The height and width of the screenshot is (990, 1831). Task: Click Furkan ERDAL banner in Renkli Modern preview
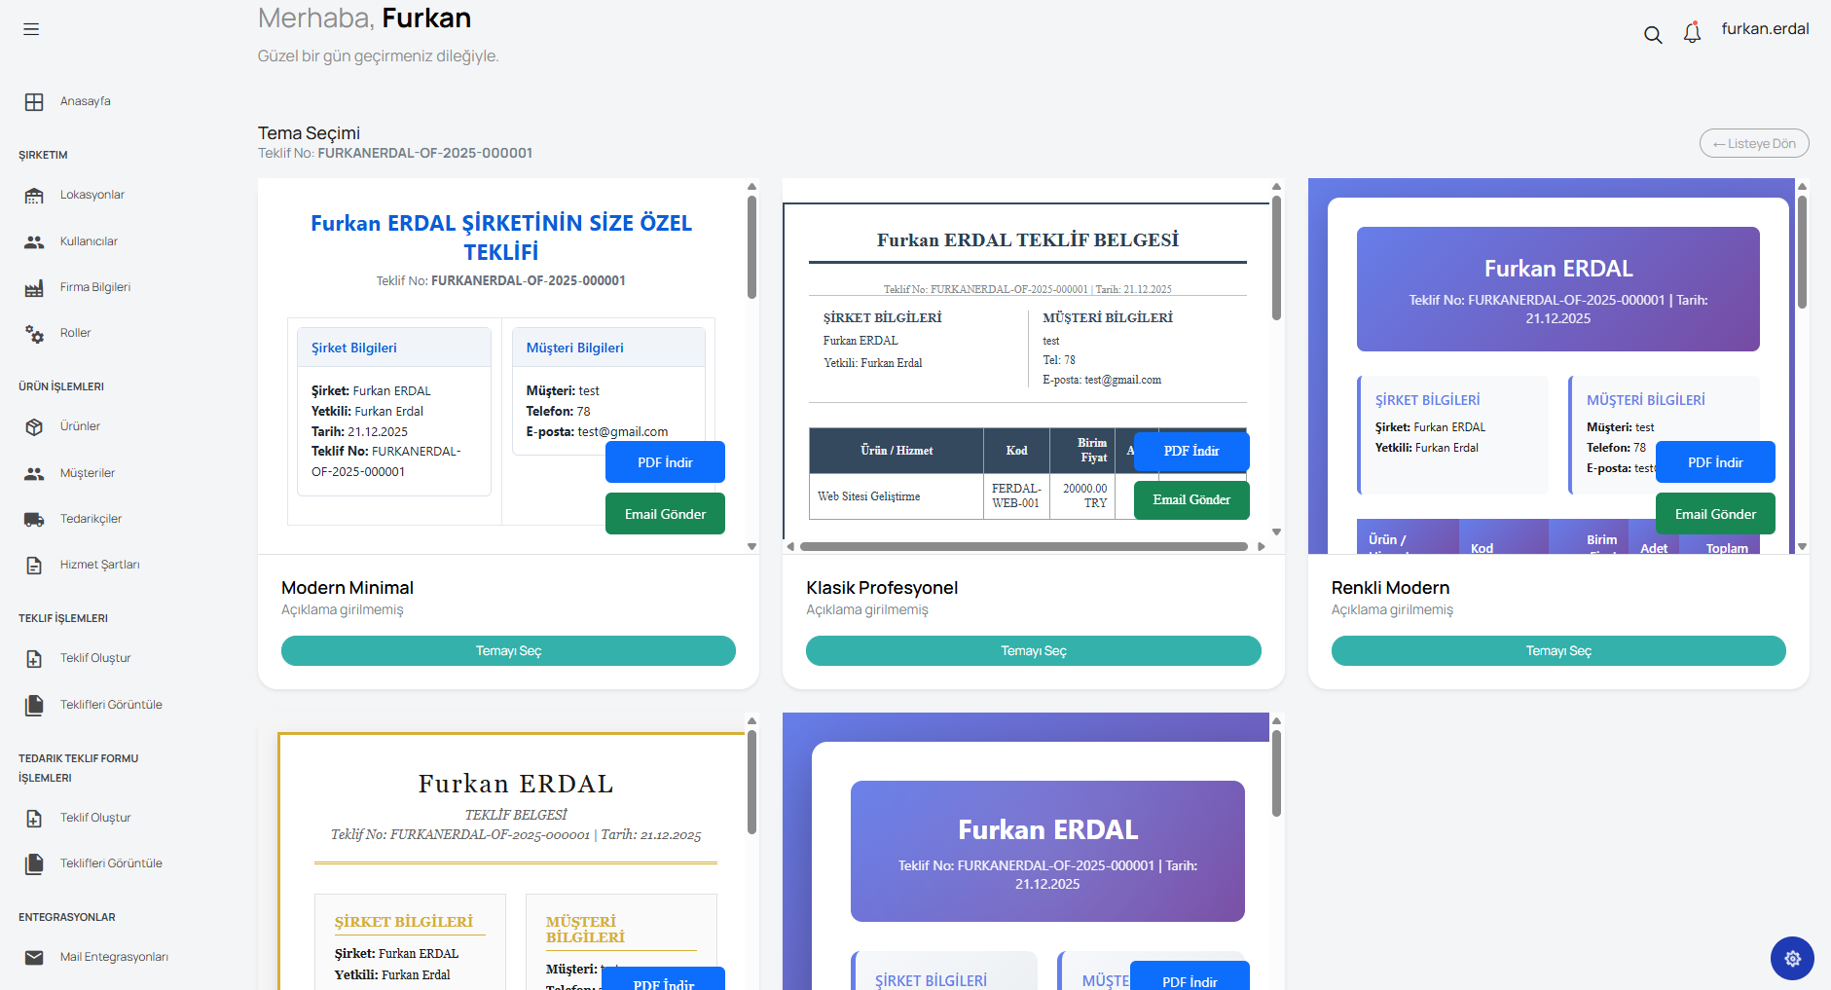(x=1558, y=289)
